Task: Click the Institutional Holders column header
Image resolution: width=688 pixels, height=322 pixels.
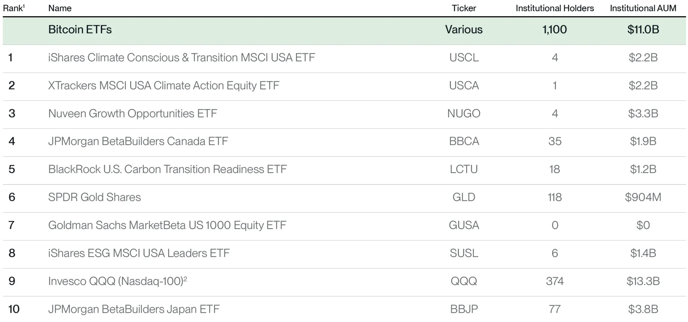Action: click(554, 8)
